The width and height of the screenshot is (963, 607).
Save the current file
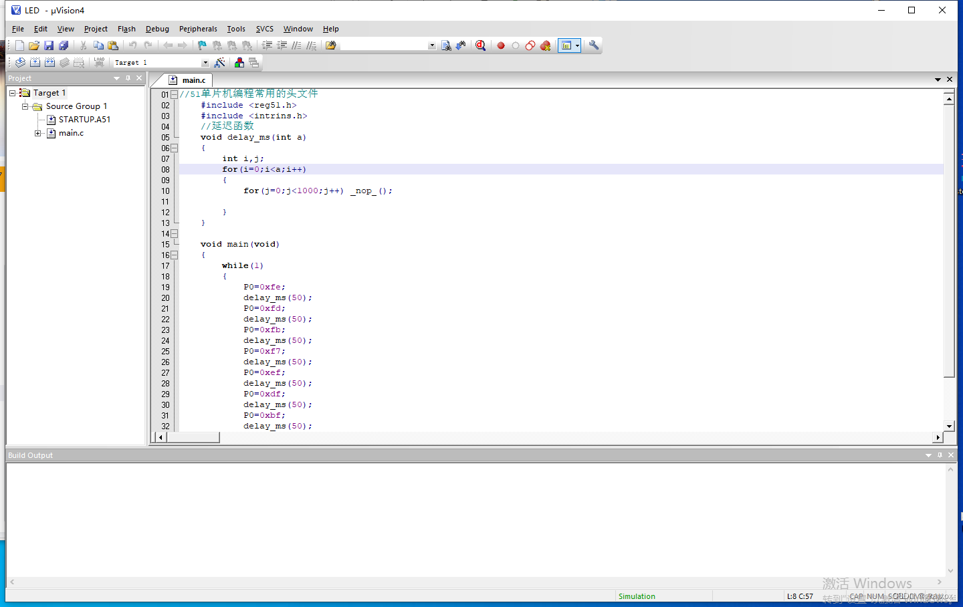click(49, 45)
